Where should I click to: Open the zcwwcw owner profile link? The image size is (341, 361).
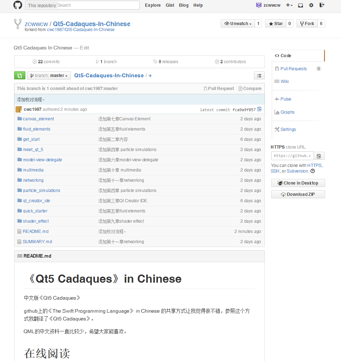point(36,24)
